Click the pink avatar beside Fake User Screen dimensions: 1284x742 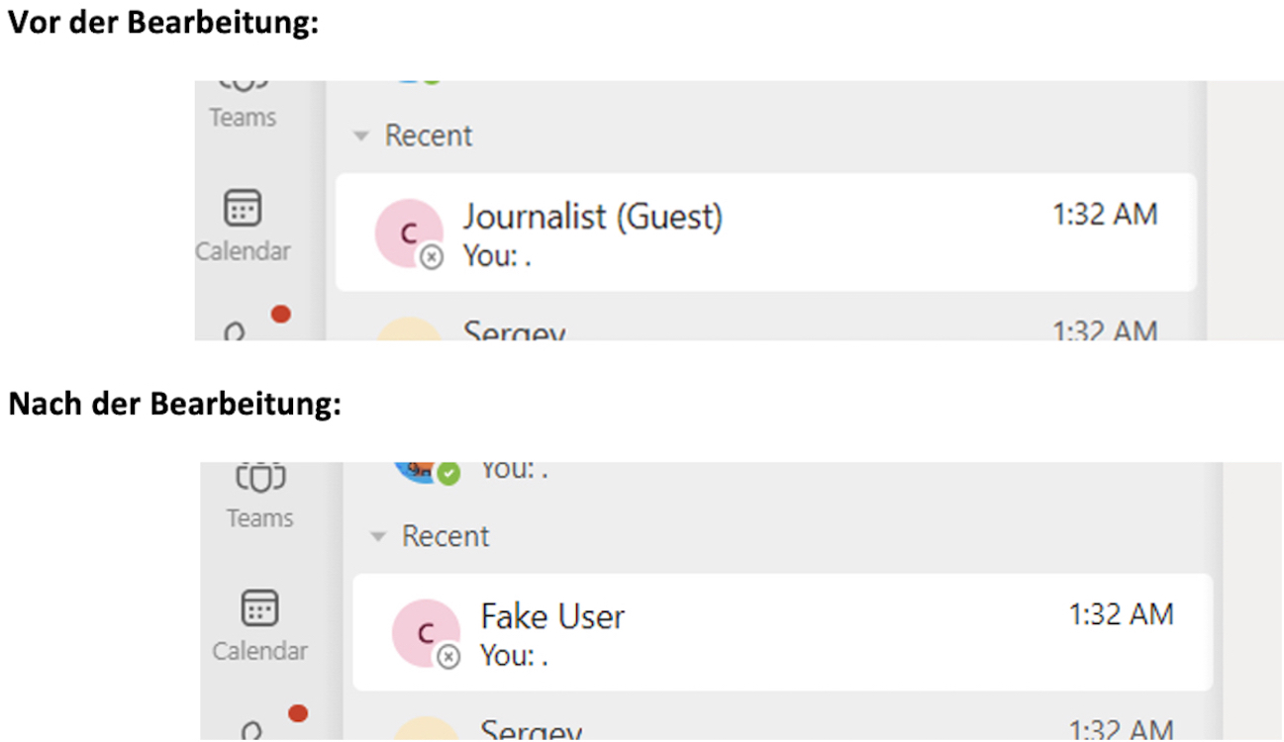click(x=424, y=633)
